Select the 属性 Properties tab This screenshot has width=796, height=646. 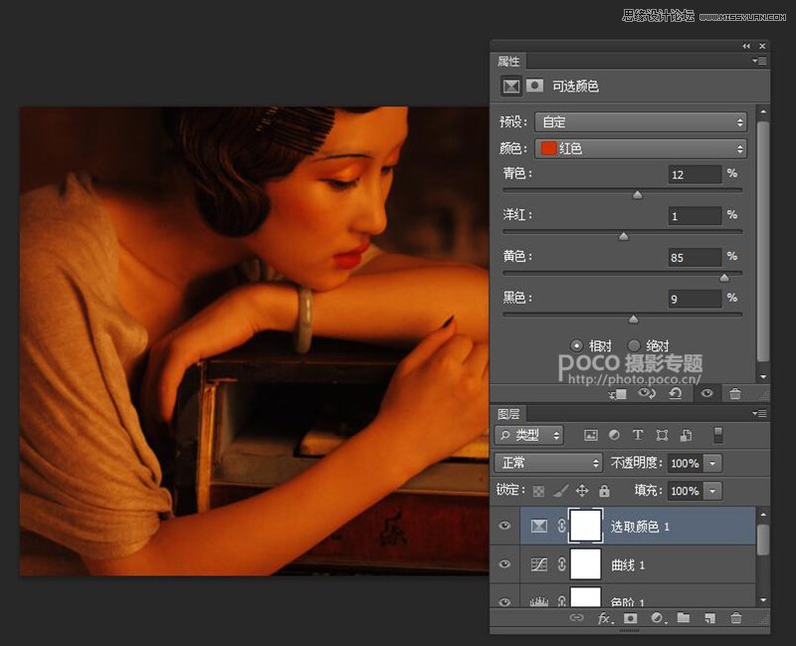coord(508,62)
